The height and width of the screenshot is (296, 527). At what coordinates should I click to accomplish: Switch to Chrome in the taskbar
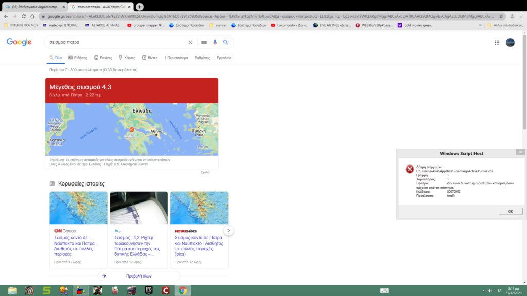point(183,291)
